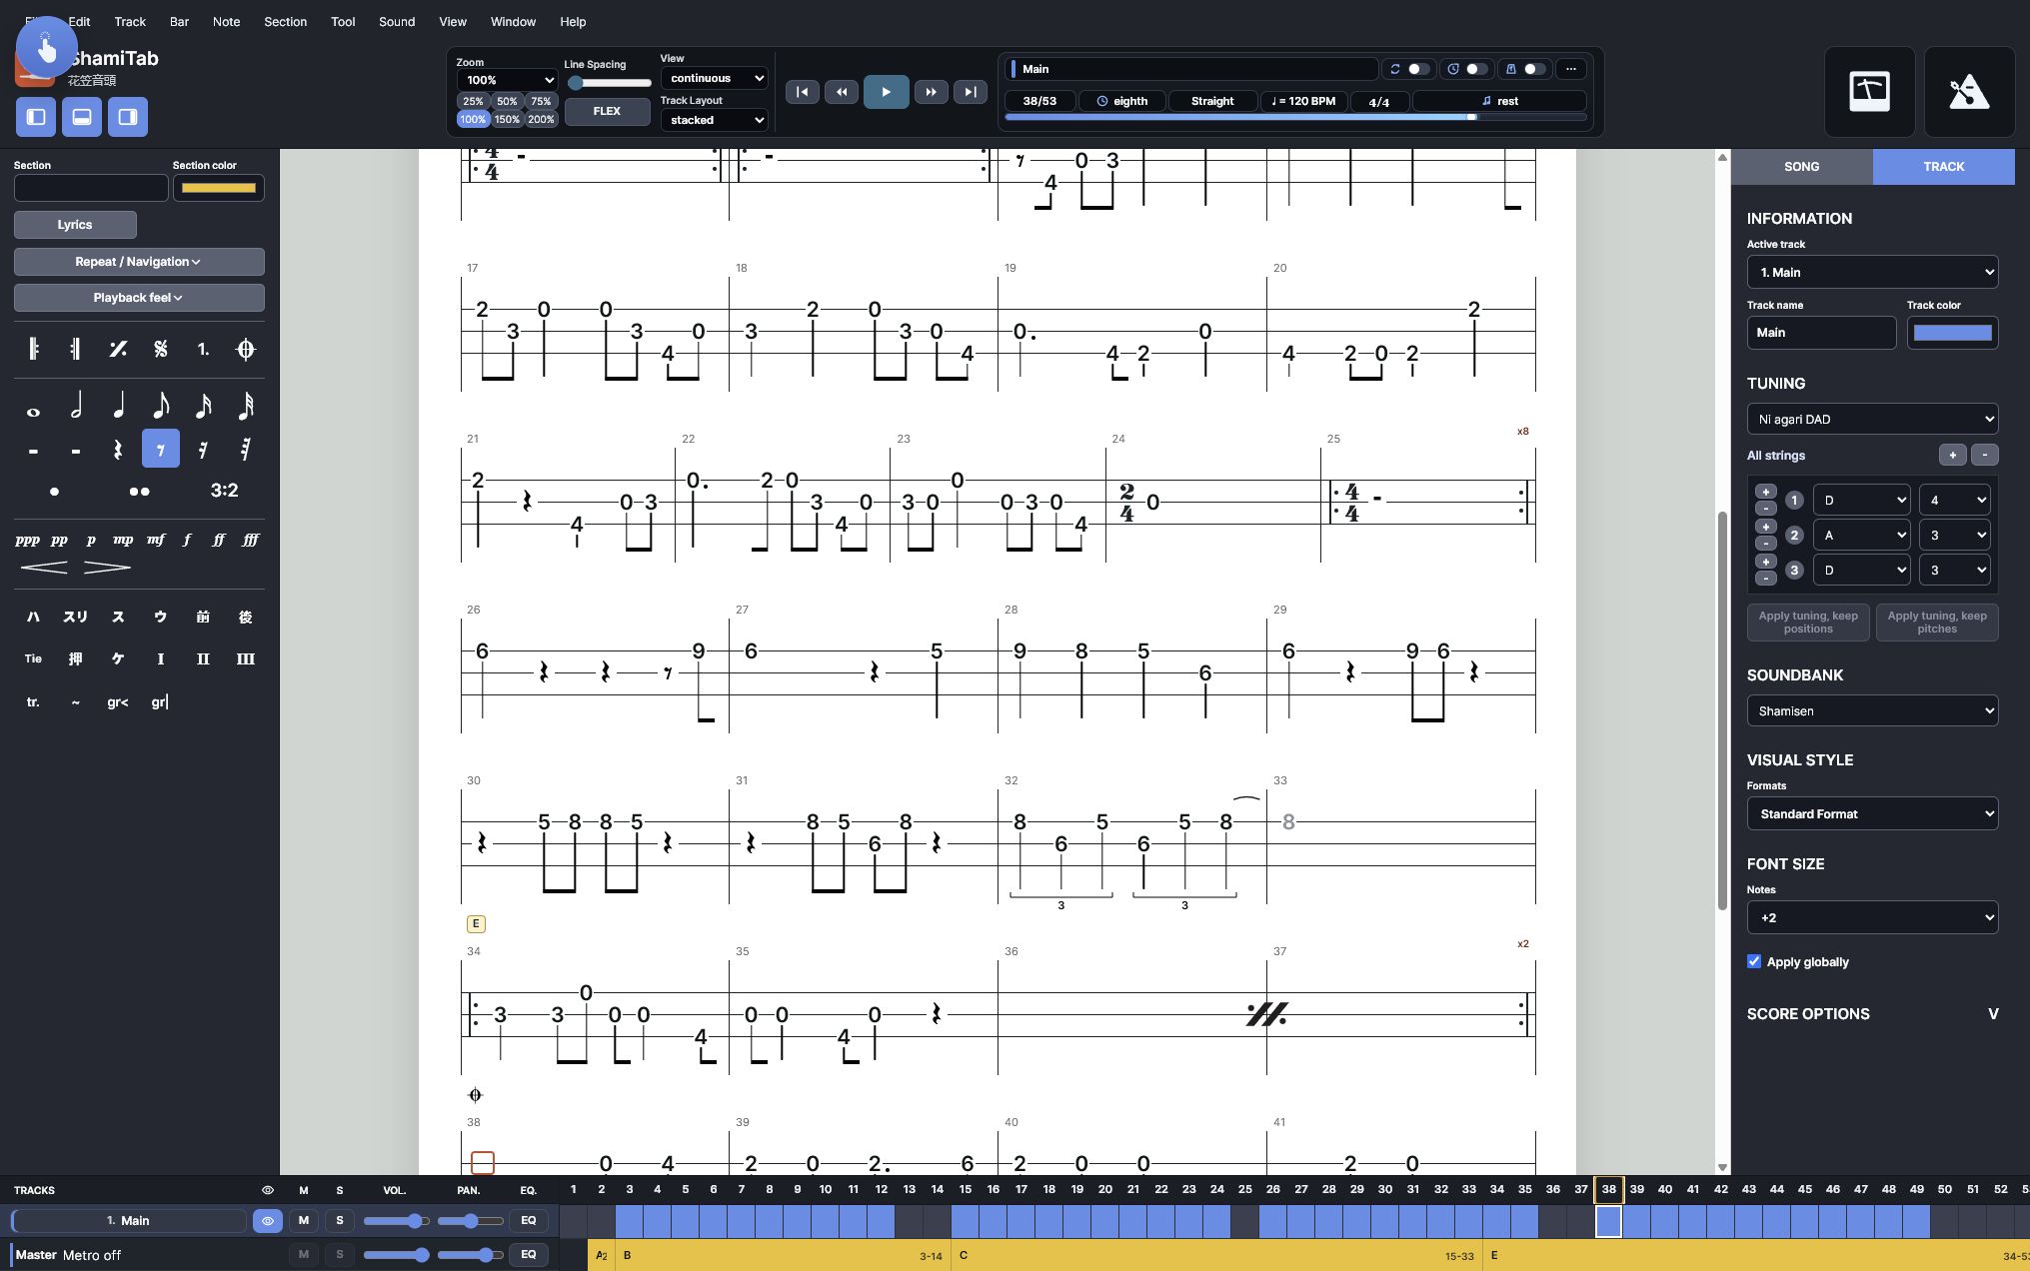Add a simile (repeat bar) mark
Image resolution: width=2030 pixels, height=1271 pixels.
[118, 349]
